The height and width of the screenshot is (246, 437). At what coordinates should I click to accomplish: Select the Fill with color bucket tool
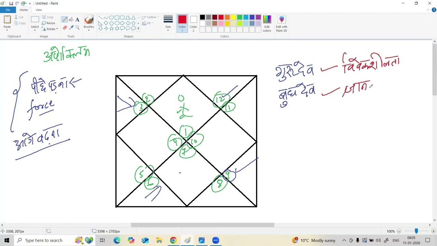71,19
